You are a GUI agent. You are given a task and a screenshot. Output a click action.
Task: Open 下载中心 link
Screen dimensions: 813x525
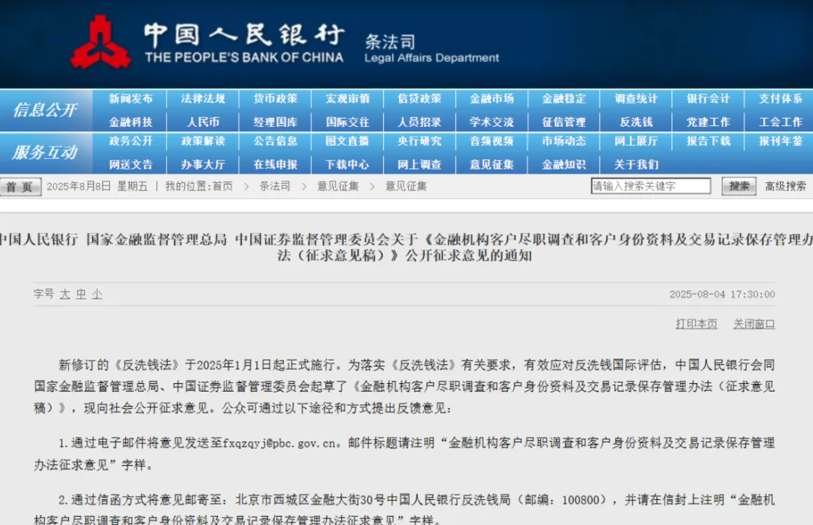(347, 165)
